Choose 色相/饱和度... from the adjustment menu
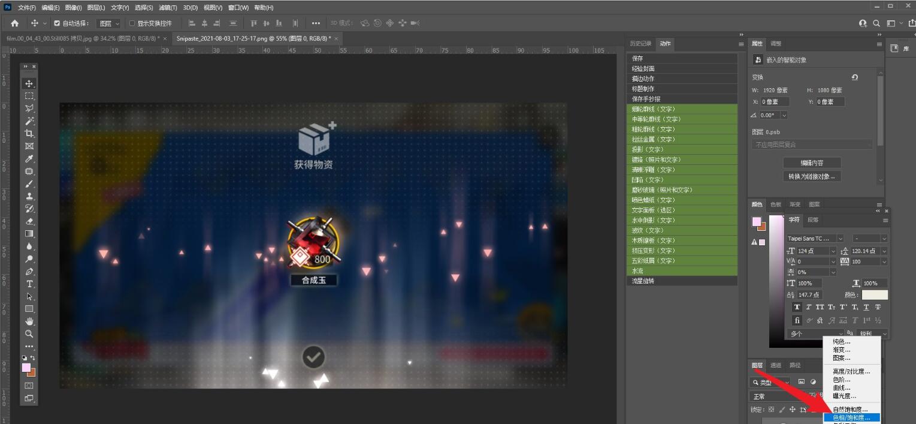Image resolution: width=916 pixels, height=424 pixels. [851, 417]
